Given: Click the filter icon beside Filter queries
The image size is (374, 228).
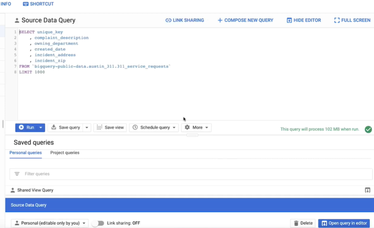Looking at the screenshot, I should pyautogui.click(x=17, y=174).
